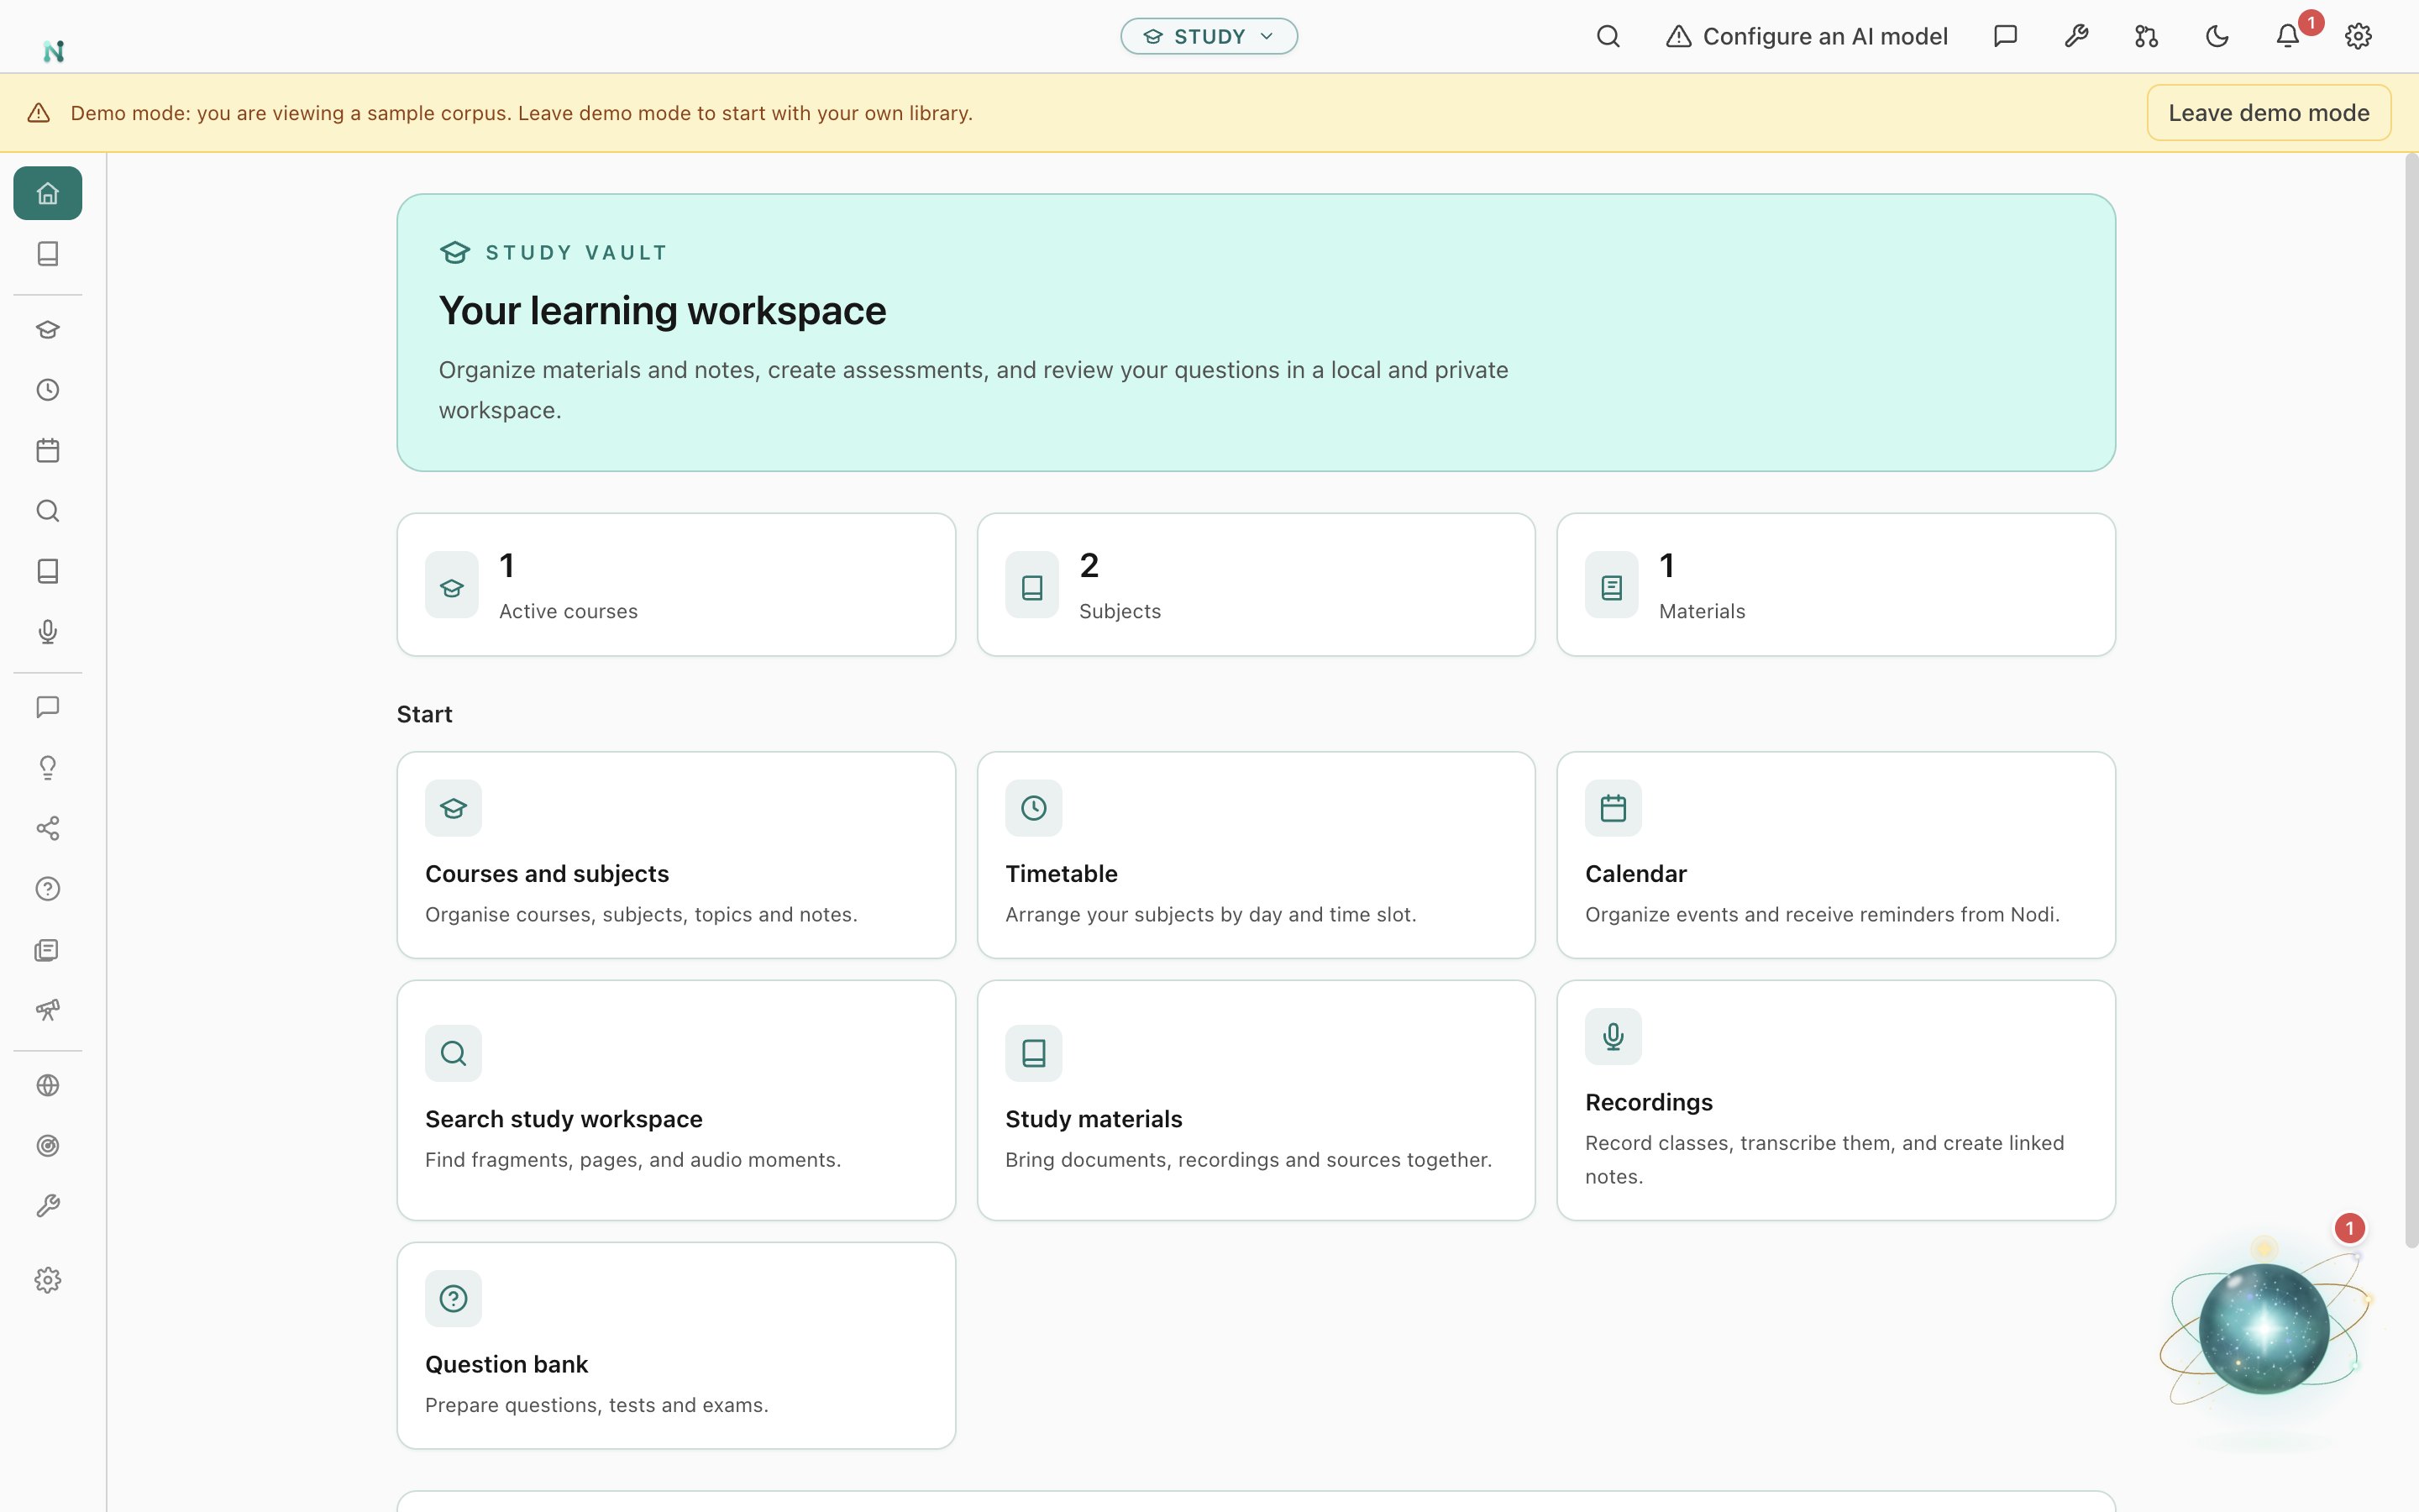Open the globe icon in sidebar
The height and width of the screenshot is (1512, 2419).
tap(47, 1085)
